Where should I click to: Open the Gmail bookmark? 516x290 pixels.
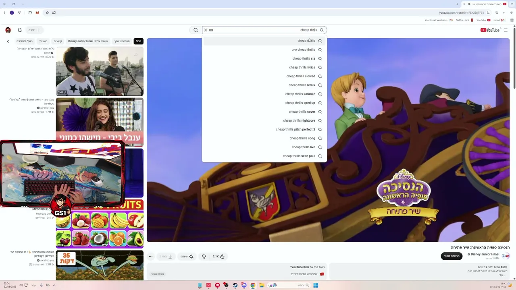tap(498, 20)
